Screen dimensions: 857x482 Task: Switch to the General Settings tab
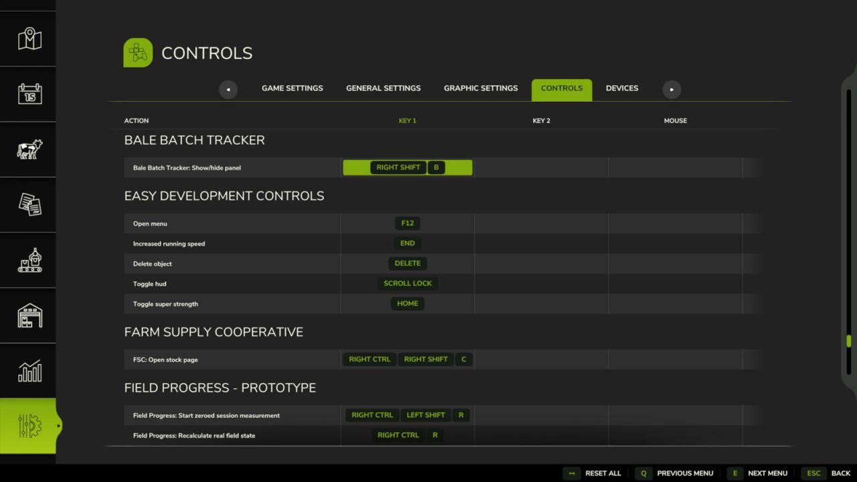tap(384, 88)
